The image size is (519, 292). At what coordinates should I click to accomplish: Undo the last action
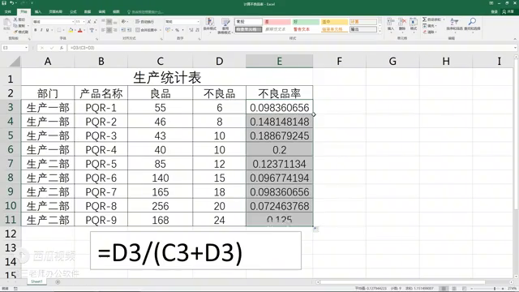tap(11, 3)
